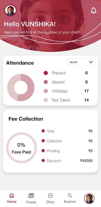Tap the Home icon in the bottom bar
Image resolution: width=101 pixels, height=207 pixels.
pyautogui.click(x=12, y=196)
